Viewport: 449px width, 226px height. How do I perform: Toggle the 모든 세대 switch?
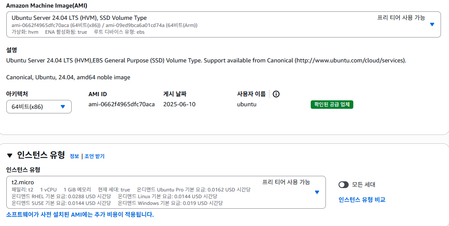click(343, 185)
